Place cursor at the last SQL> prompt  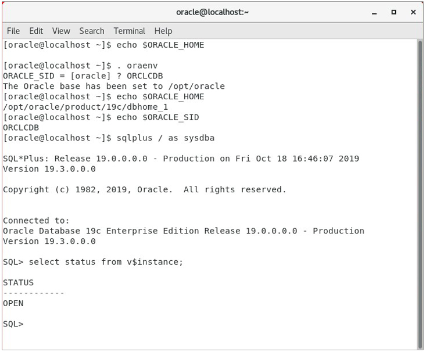[13, 324]
